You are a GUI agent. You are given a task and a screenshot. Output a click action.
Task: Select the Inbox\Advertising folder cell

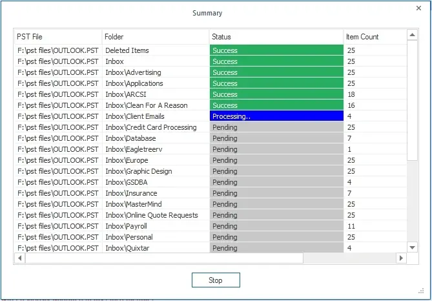coord(156,72)
